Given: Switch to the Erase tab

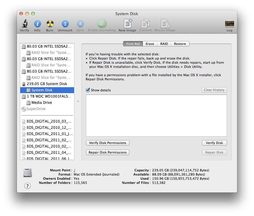Looking at the screenshot, I should coord(150,44).
